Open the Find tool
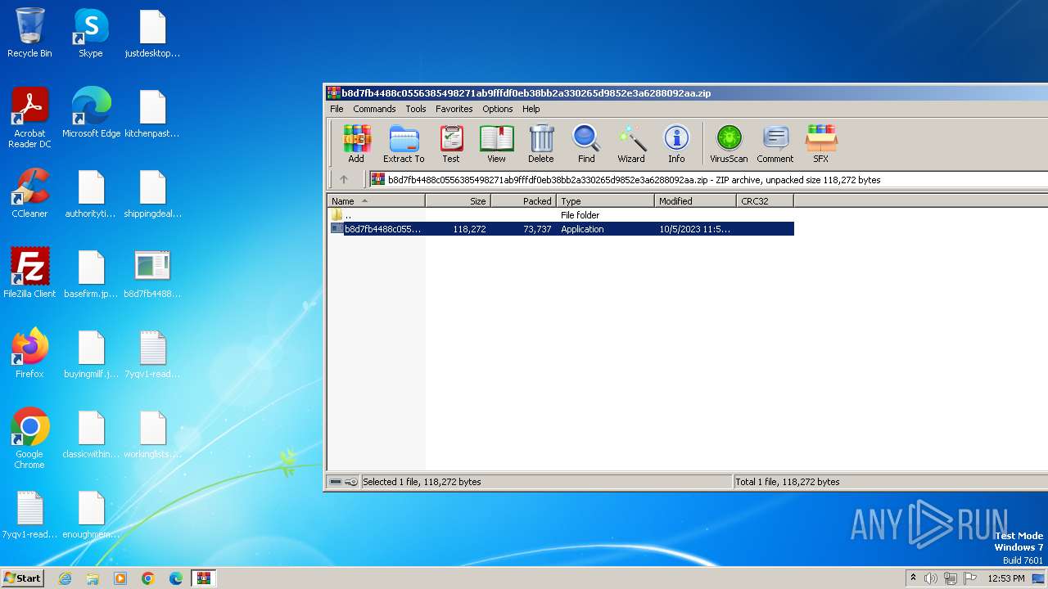 point(586,144)
